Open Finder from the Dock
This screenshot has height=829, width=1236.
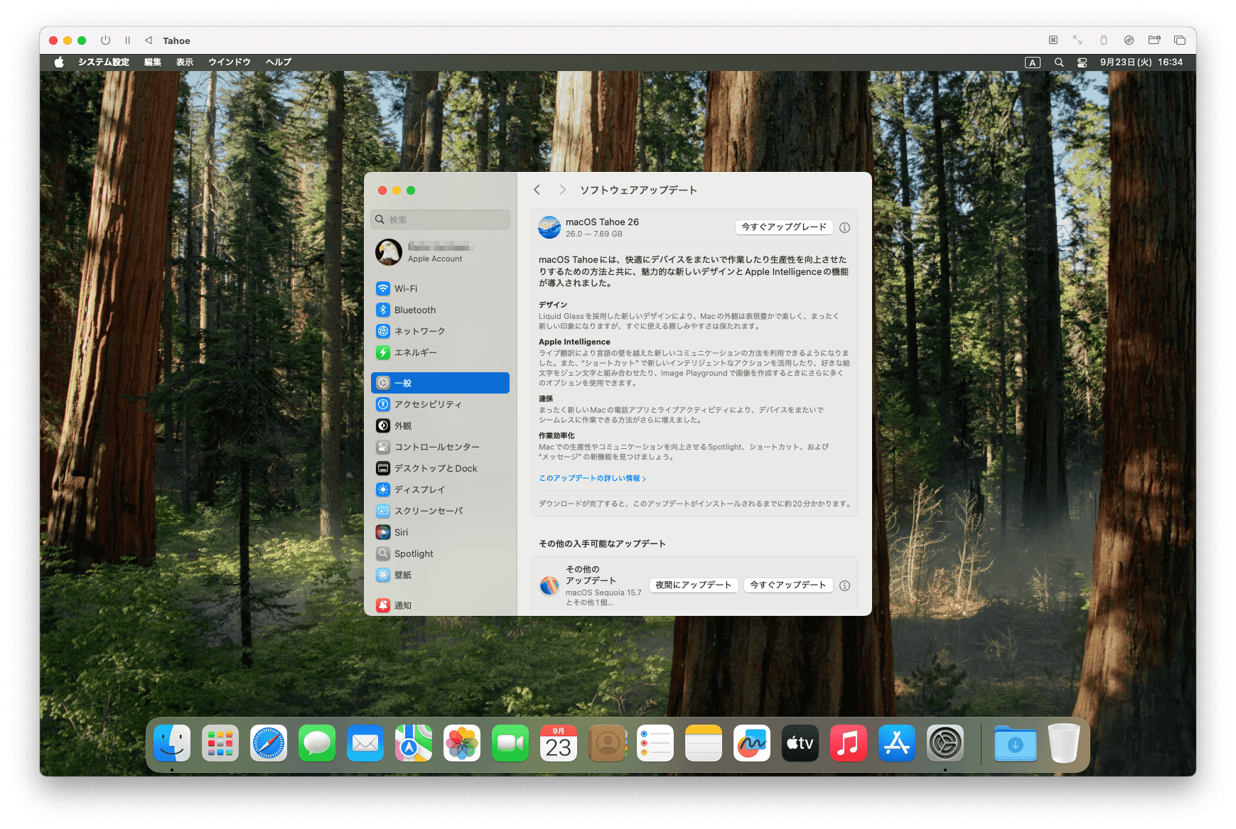172,743
